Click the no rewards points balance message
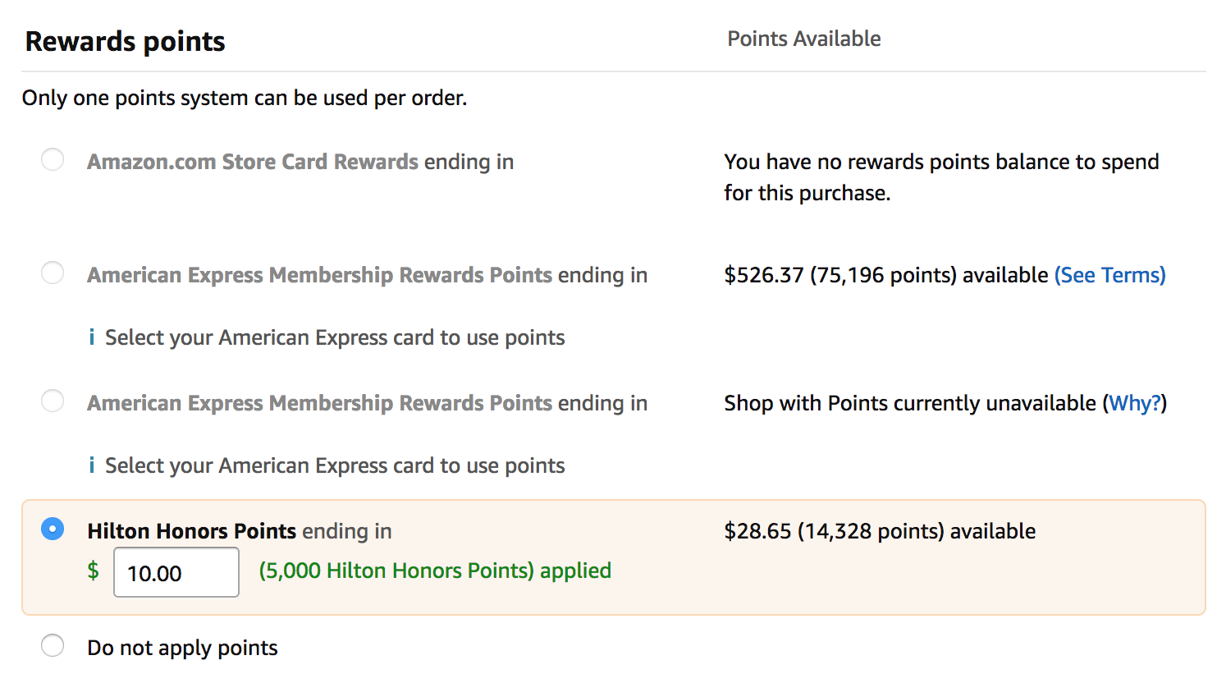Image resolution: width=1226 pixels, height=683 pixels. click(x=941, y=177)
